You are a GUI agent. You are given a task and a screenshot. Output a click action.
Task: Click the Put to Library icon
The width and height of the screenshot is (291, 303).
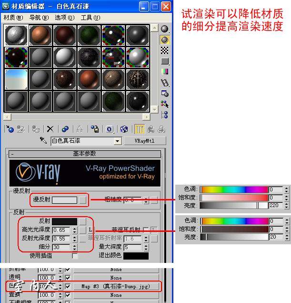[x=95, y=129]
